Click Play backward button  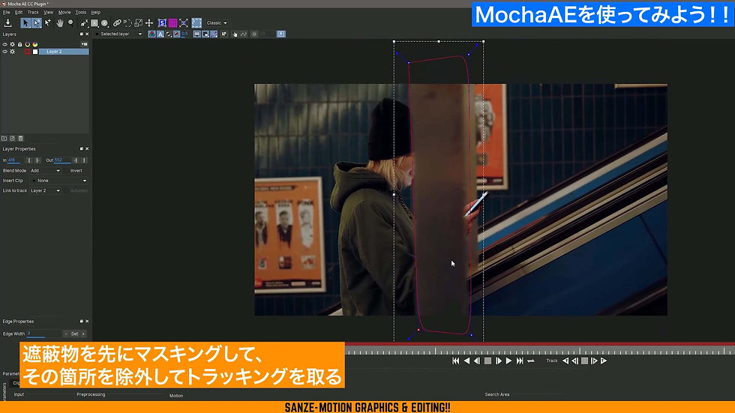pos(466,361)
